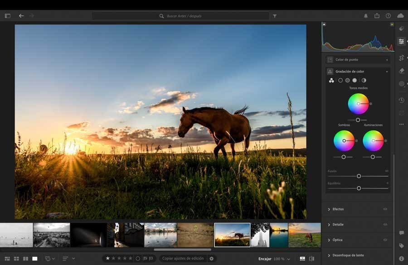Click Copiar ajustes de edición button
The image size is (408, 265).
coord(183,259)
